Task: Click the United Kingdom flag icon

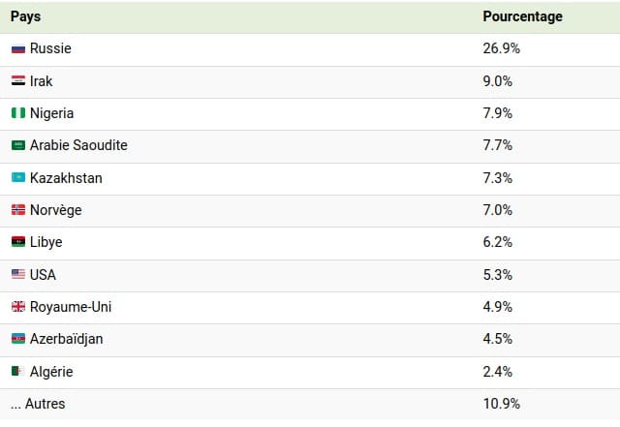Action: [x=18, y=306]
